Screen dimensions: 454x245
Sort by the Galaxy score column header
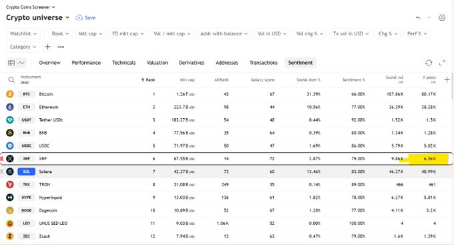pos(262,79)
